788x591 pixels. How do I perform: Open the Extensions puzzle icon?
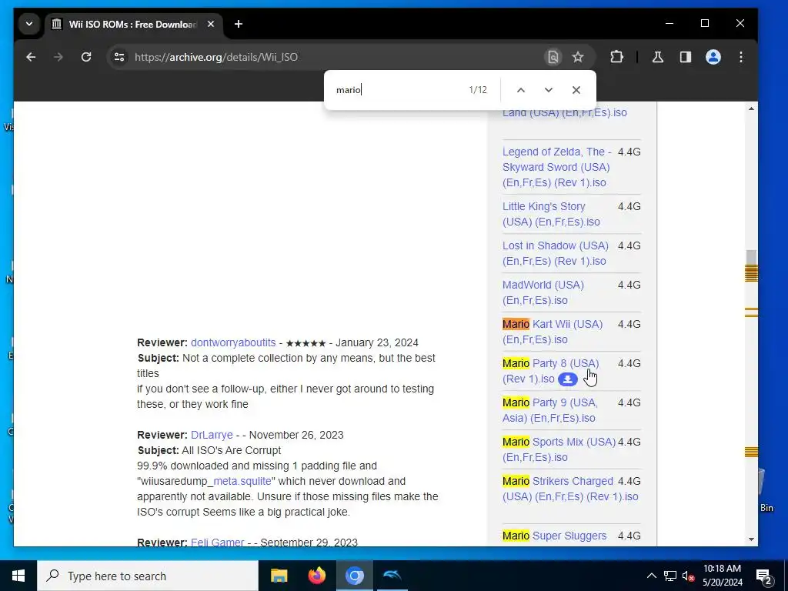[616, 57]
